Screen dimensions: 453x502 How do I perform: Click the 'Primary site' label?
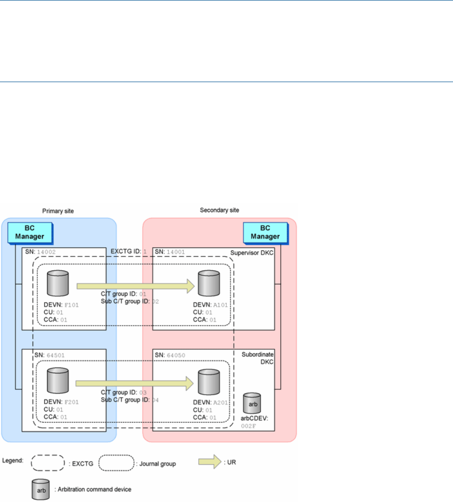click(x=58, y=211)
